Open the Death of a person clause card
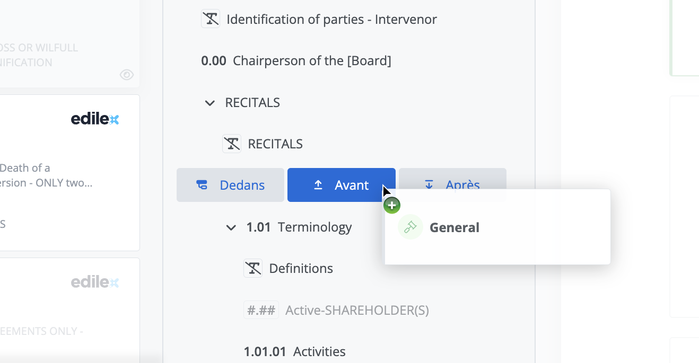 coord(53,175)
